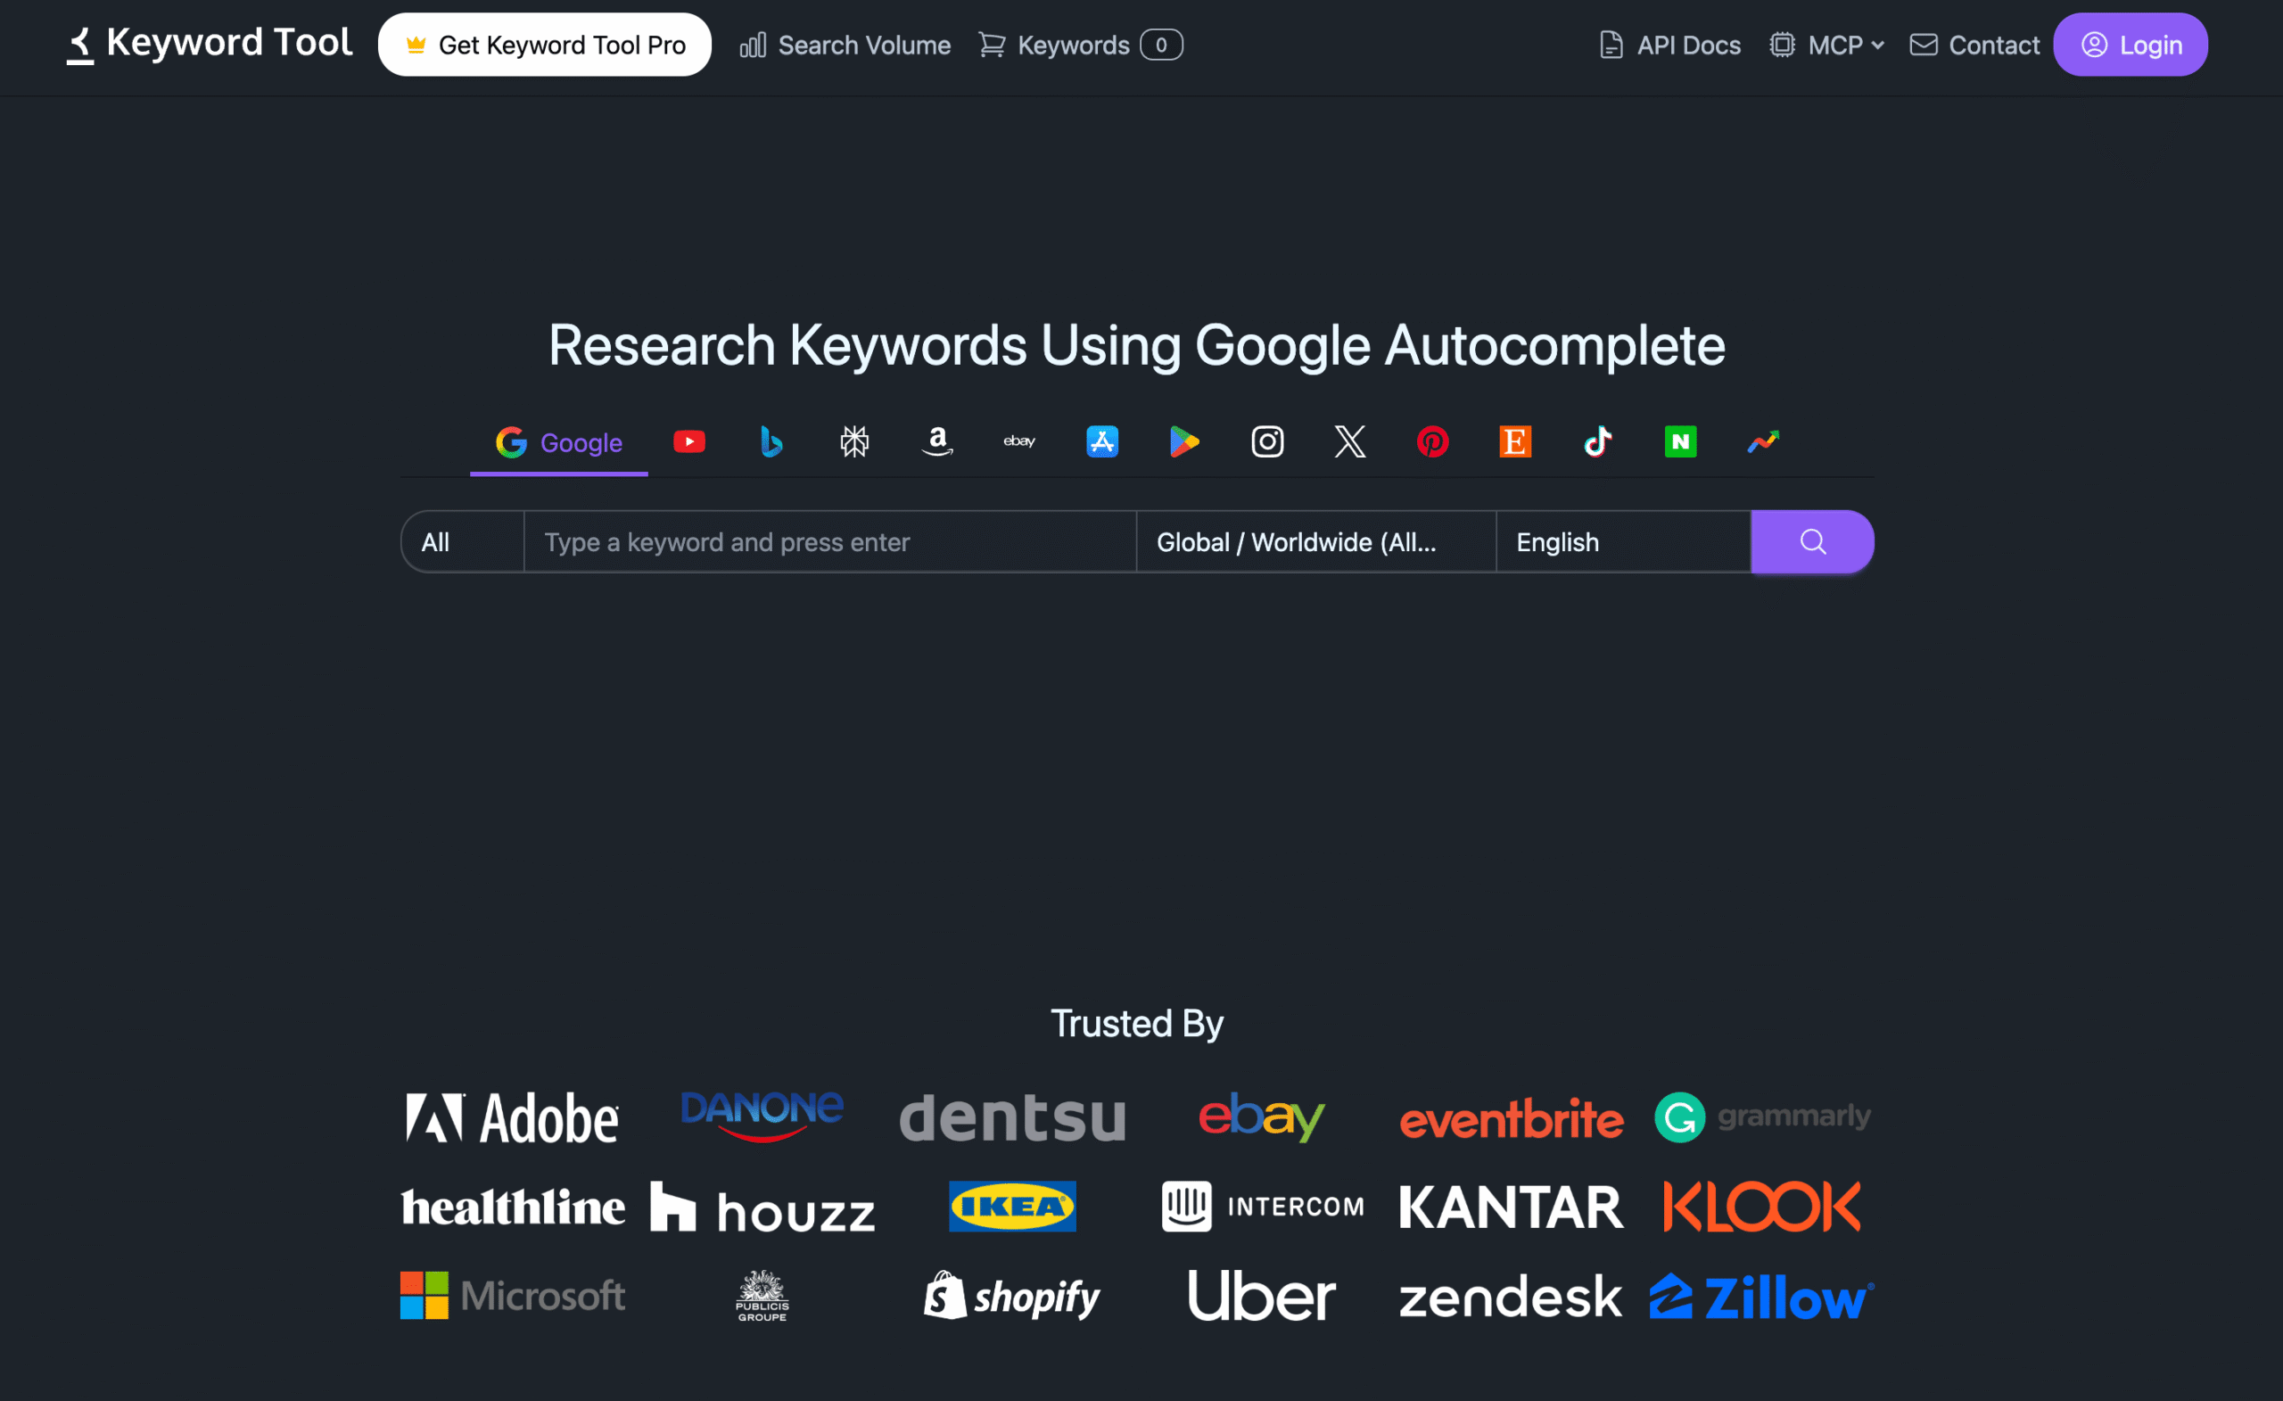This screenshot has height=1401, width=2283.
Task: Open the YouTube keyword tab
Action: click(x=688, y=442)
